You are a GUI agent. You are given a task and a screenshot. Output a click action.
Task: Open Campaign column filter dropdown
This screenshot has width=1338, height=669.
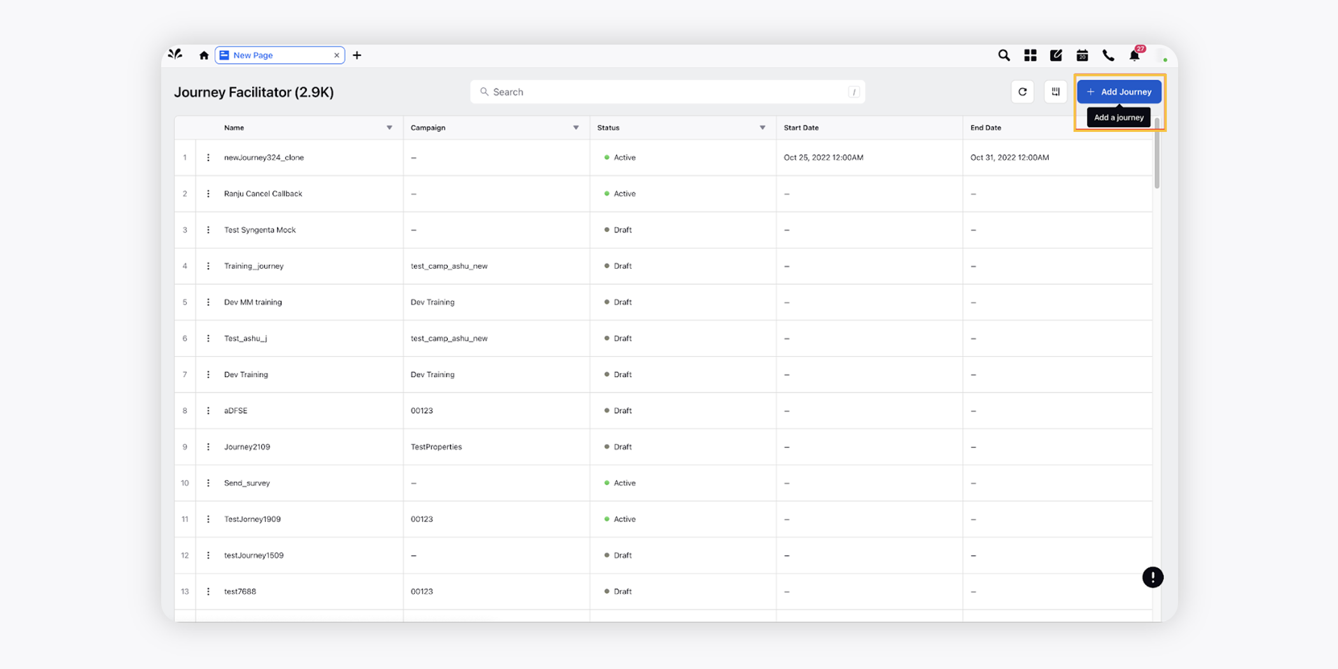click(576, 127)
